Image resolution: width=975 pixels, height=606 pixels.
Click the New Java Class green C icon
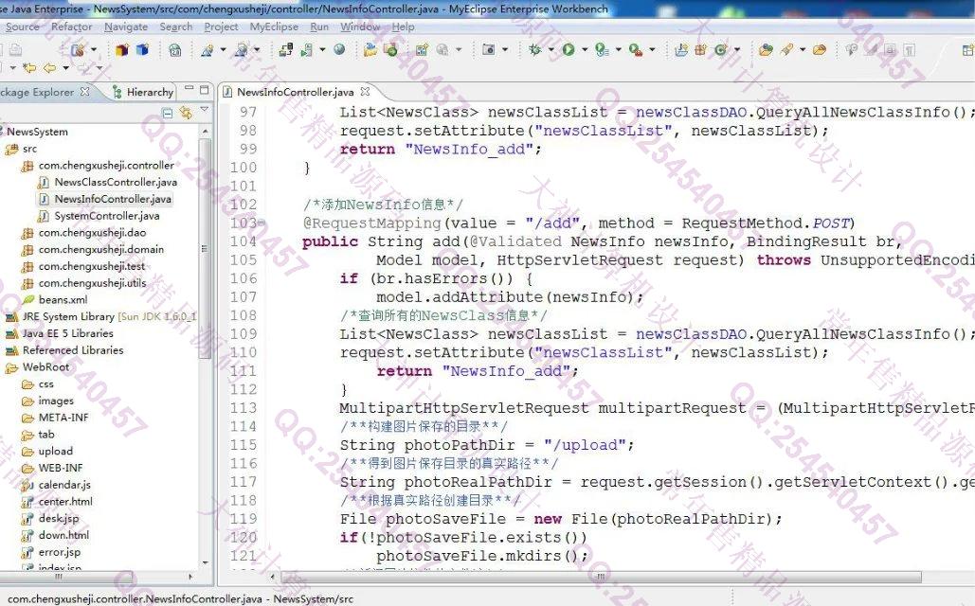(x=720, y=50)
